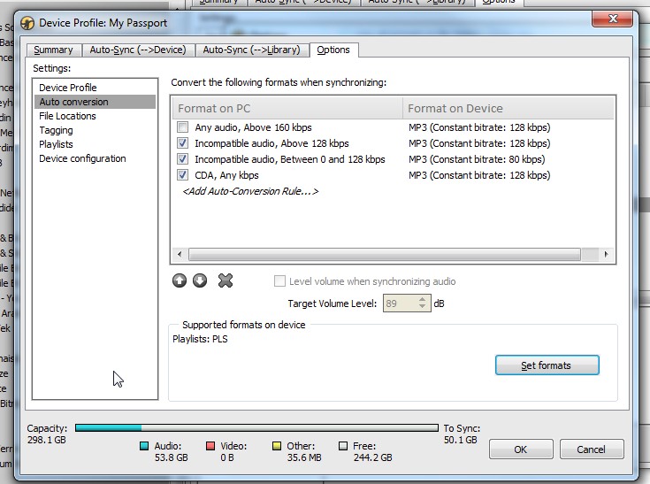Enable the Any audio, Above 160 kbps rule
The width and height of the screenshot is (650, 484).
point(183,127)
